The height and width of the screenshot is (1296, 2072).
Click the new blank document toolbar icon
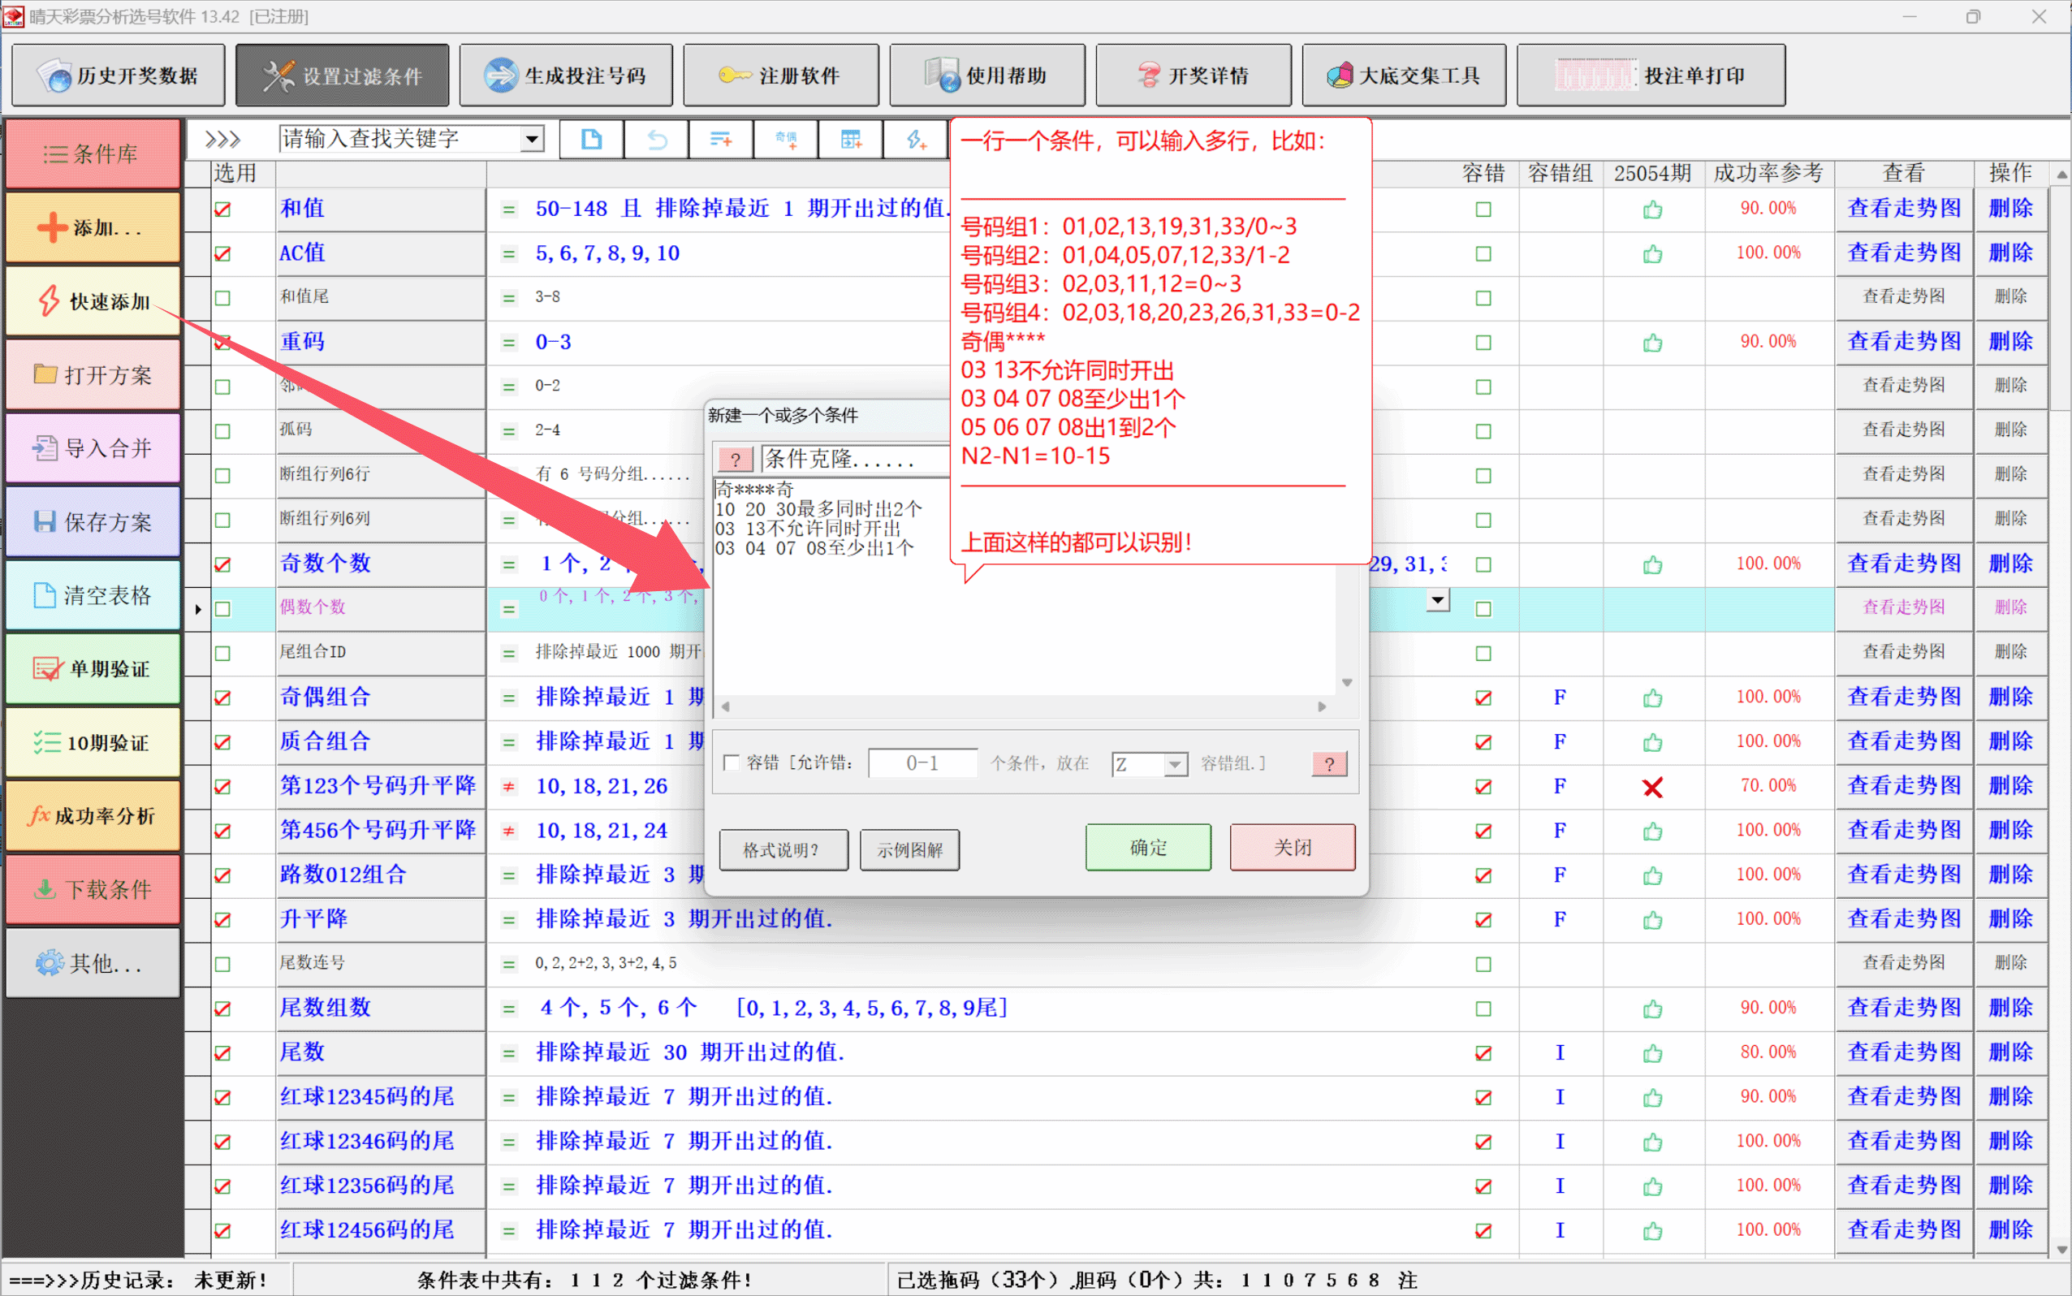pyautogui.click(x=591, y=140)
